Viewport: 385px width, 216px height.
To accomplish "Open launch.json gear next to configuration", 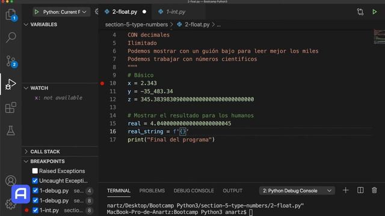I will pyautogui.click(x=96, y=11).
